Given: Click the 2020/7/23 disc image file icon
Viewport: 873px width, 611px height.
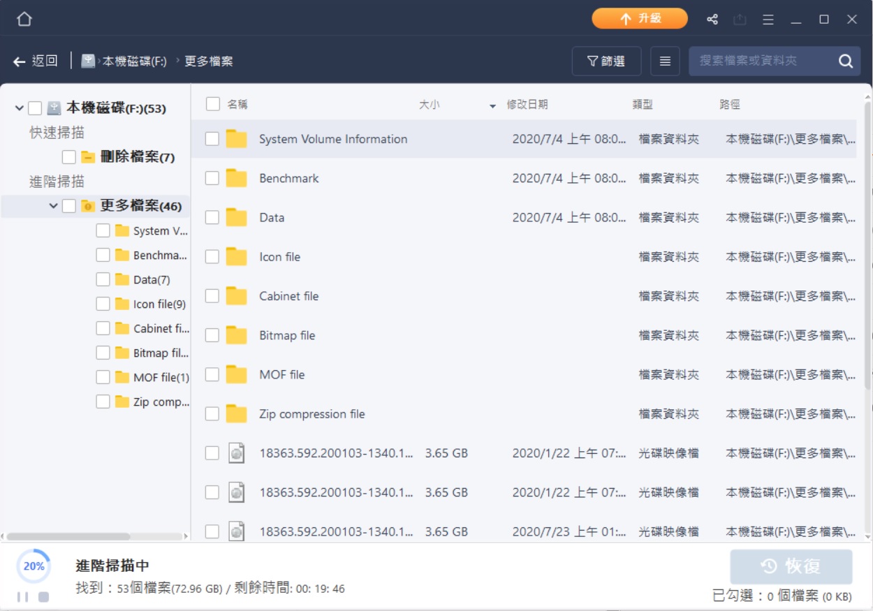Looking at the screenshot, I should [237, 531].
